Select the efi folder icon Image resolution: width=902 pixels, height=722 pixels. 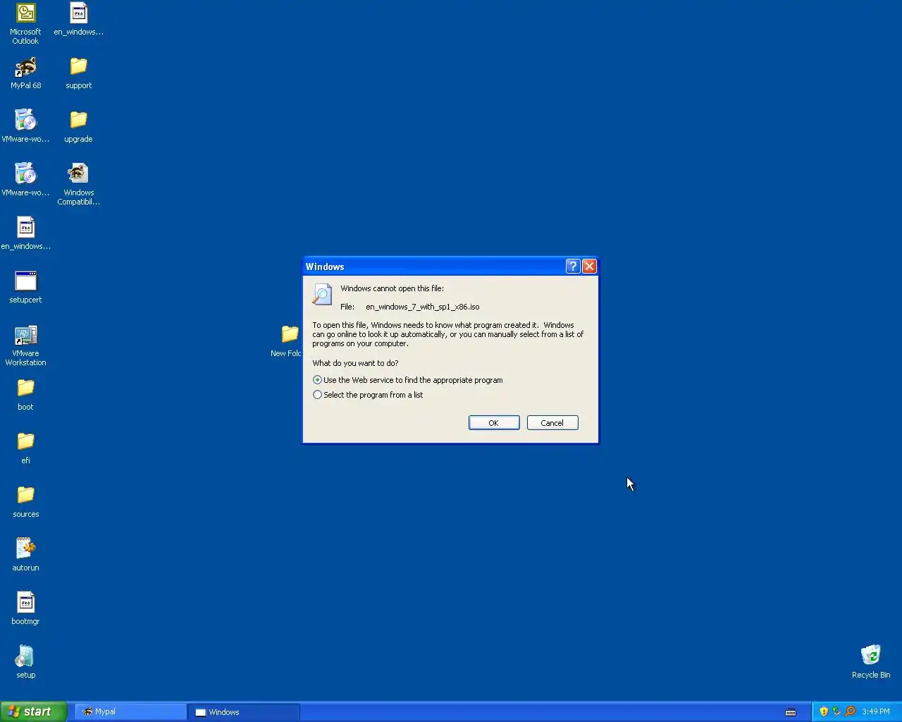tap(25, 448)
